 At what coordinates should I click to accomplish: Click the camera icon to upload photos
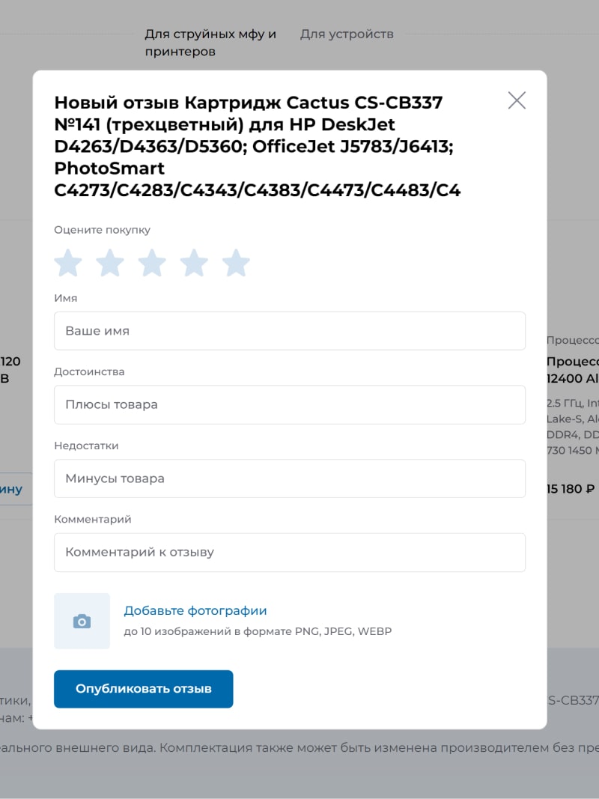(82, 622)
